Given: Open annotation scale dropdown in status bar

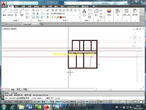Looking at the screenshot, I should coord(116,102).
